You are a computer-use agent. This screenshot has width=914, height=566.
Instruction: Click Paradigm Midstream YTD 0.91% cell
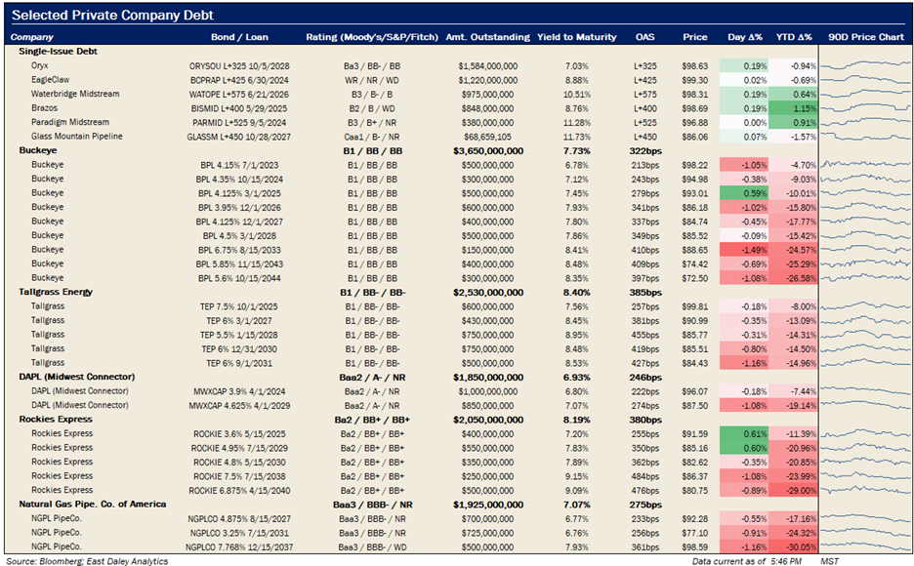coord(793,123)
